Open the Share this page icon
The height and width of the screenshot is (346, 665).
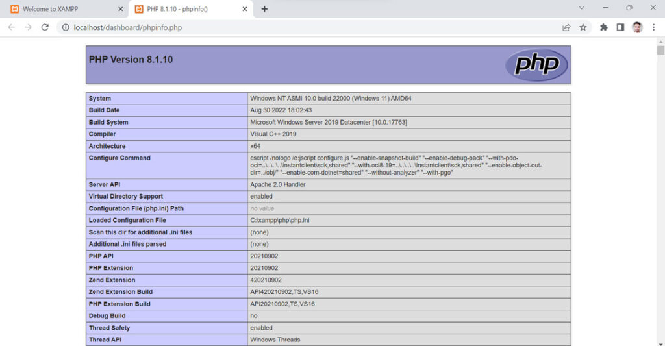pos(566,27)
